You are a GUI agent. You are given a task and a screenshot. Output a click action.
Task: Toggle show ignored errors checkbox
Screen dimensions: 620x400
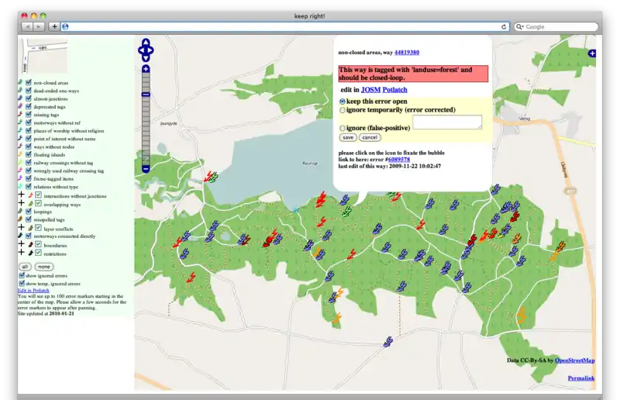(22, 275)
